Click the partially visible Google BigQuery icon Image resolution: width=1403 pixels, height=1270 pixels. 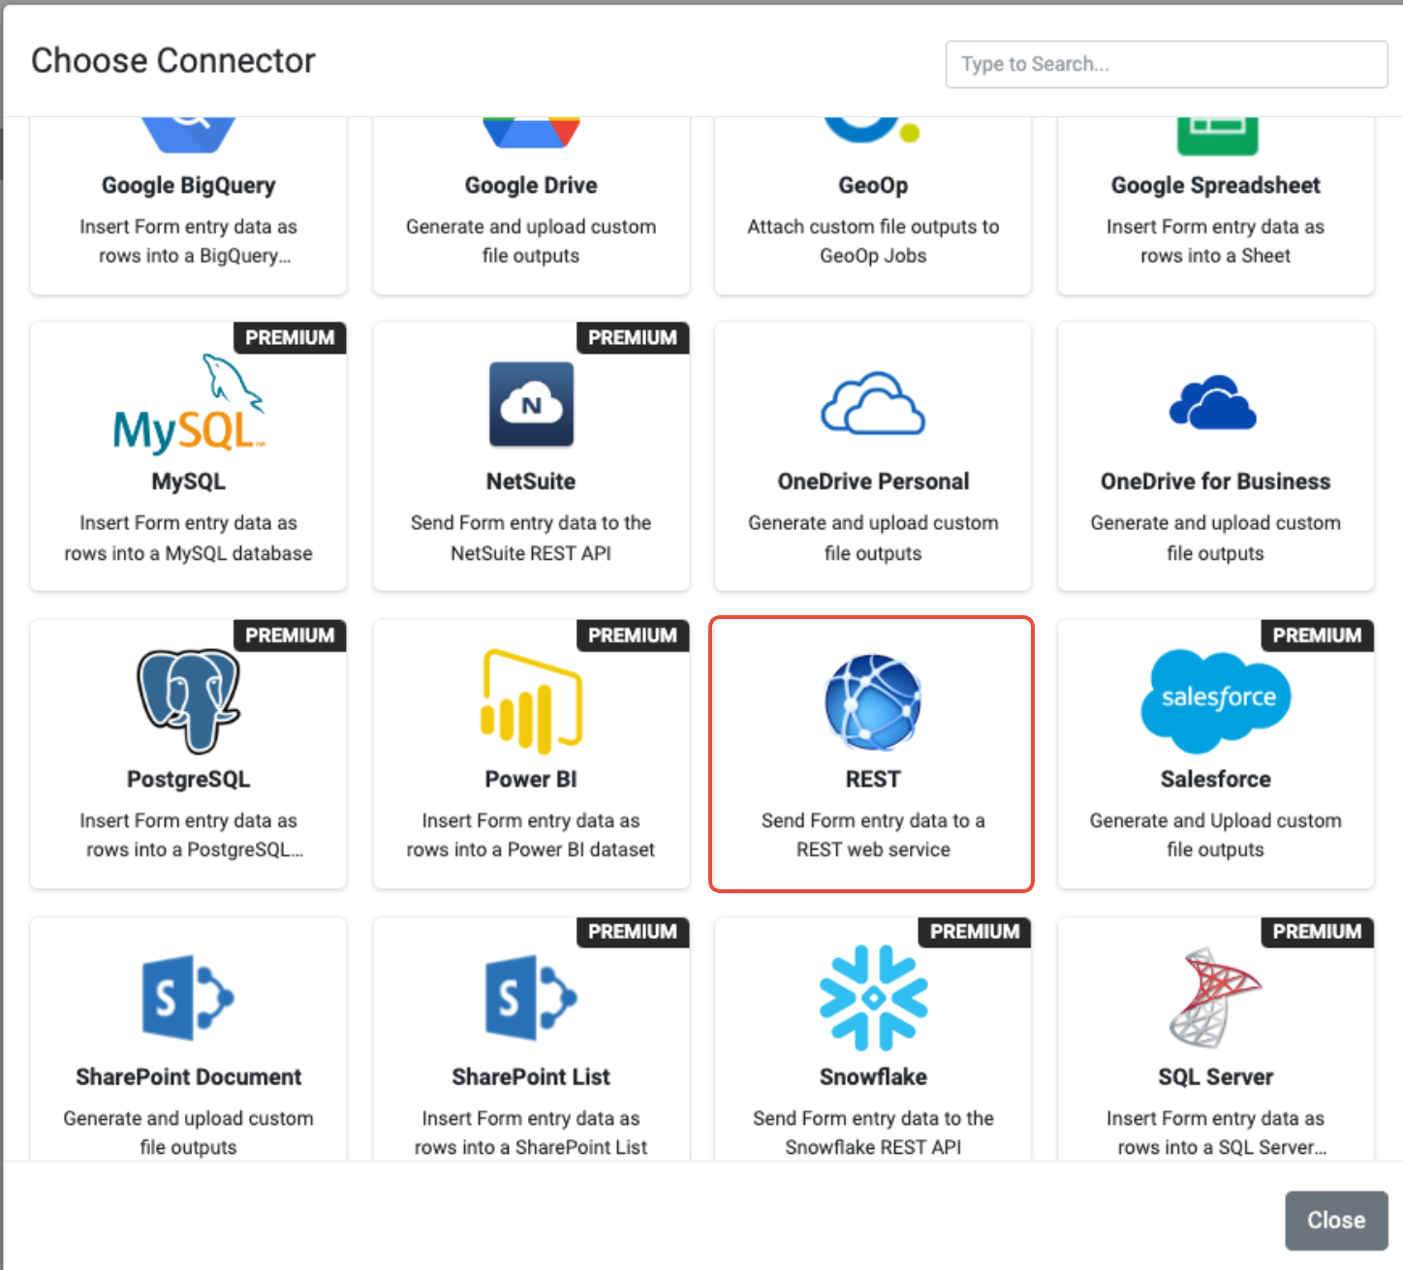pyautogui.click(x=189, y=135)
